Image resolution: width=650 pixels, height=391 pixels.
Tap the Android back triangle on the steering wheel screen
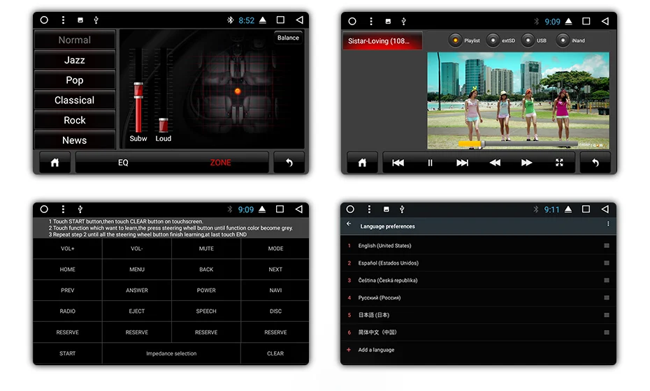point(299,209)
